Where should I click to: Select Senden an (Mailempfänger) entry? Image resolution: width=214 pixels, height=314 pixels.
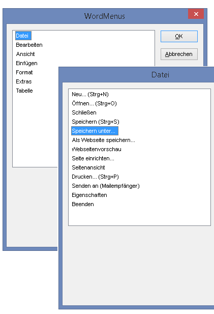click(x=106, y=186)
